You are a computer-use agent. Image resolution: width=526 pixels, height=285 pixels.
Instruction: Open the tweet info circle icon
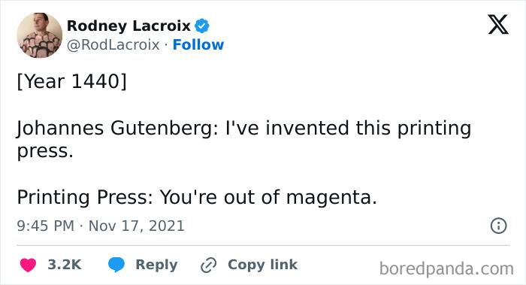coord(498,226)
